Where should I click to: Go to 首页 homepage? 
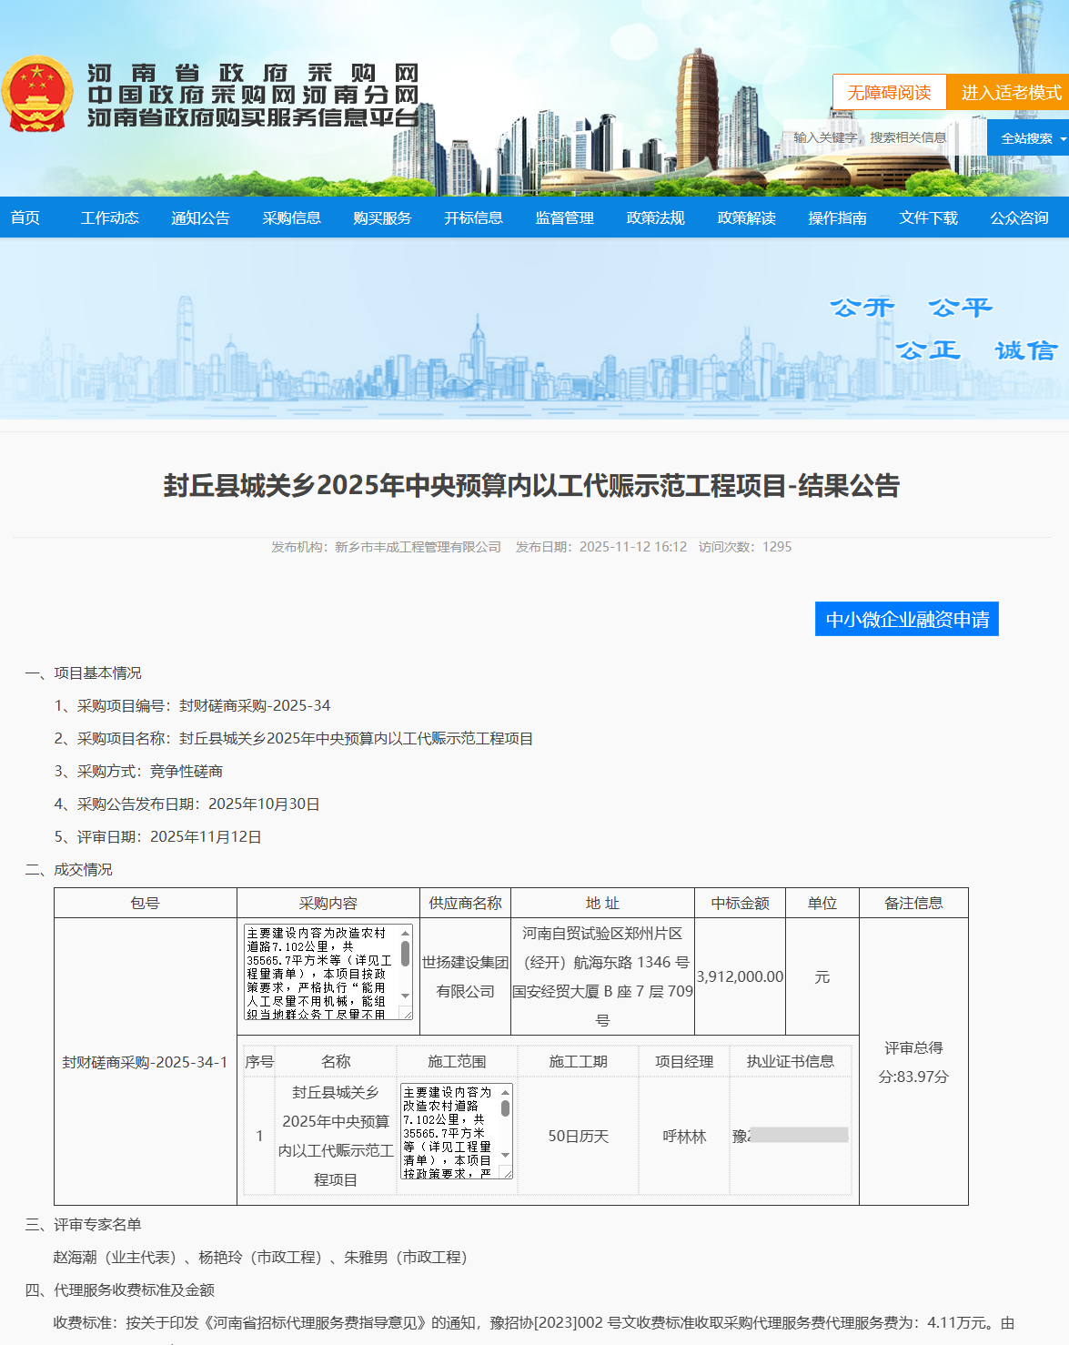click(x=25, y=217)
